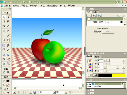The width and height of the screenshot is (127, 95).
Task: Click the magenta value input field
Action: 100,64
